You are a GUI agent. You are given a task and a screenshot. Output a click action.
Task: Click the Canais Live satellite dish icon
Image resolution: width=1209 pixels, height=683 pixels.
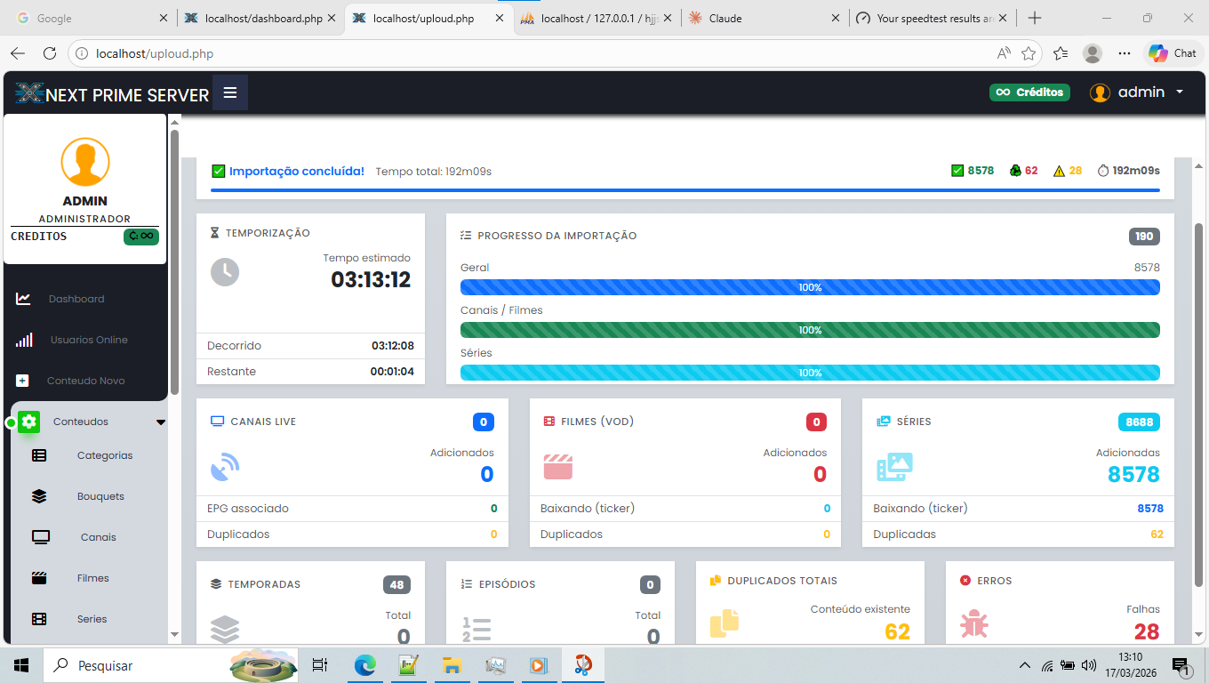225,468
